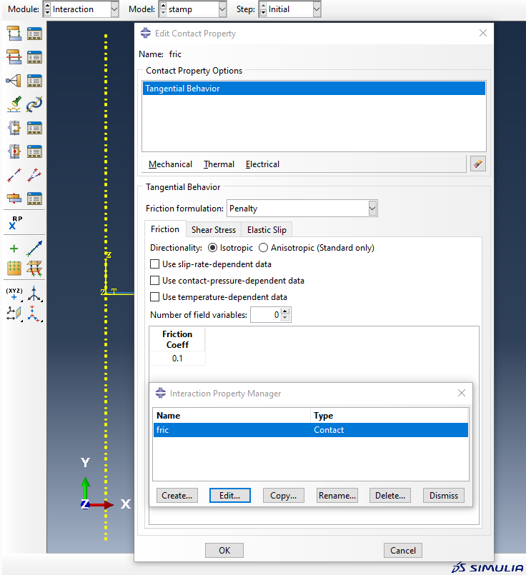Select Tangential Behavior in options list

coord(314,89)
